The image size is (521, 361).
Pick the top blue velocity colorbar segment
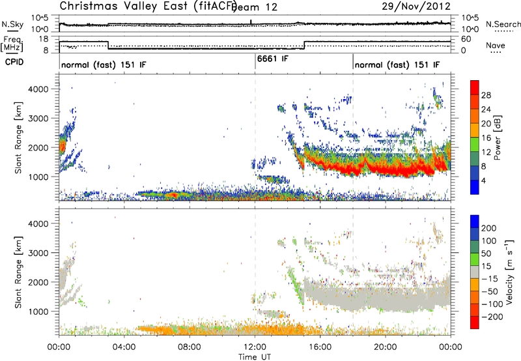pyautogui.click(x=475, y=222)
